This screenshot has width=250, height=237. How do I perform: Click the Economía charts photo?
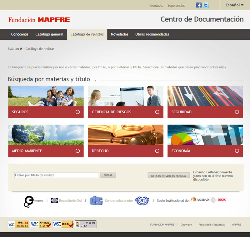pos(205,135)
